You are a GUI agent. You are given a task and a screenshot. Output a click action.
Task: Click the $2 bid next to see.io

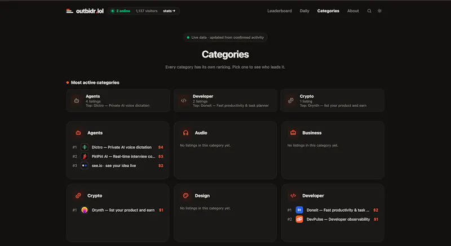[161, 166]
